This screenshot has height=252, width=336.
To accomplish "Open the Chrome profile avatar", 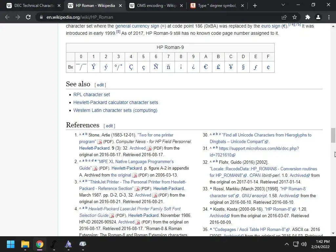I will (x=318, y=17).
